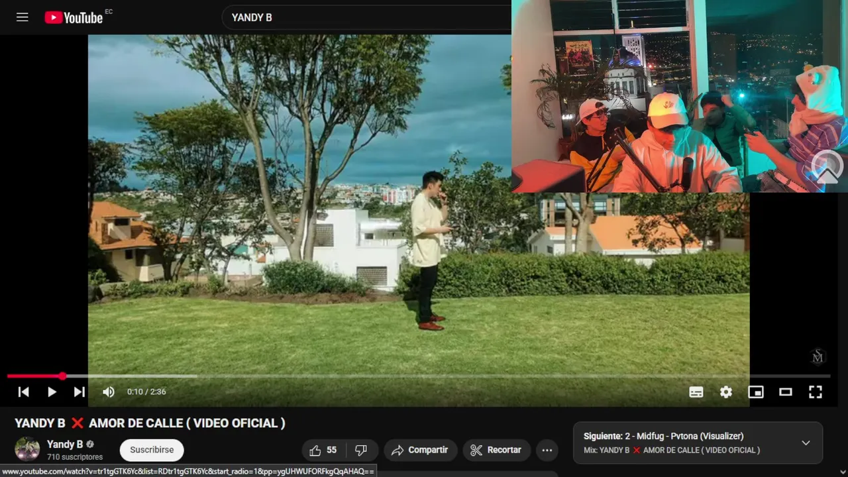Like the video with 55 likes
This screenshot has width=848, height=477.
pos(324,450)
